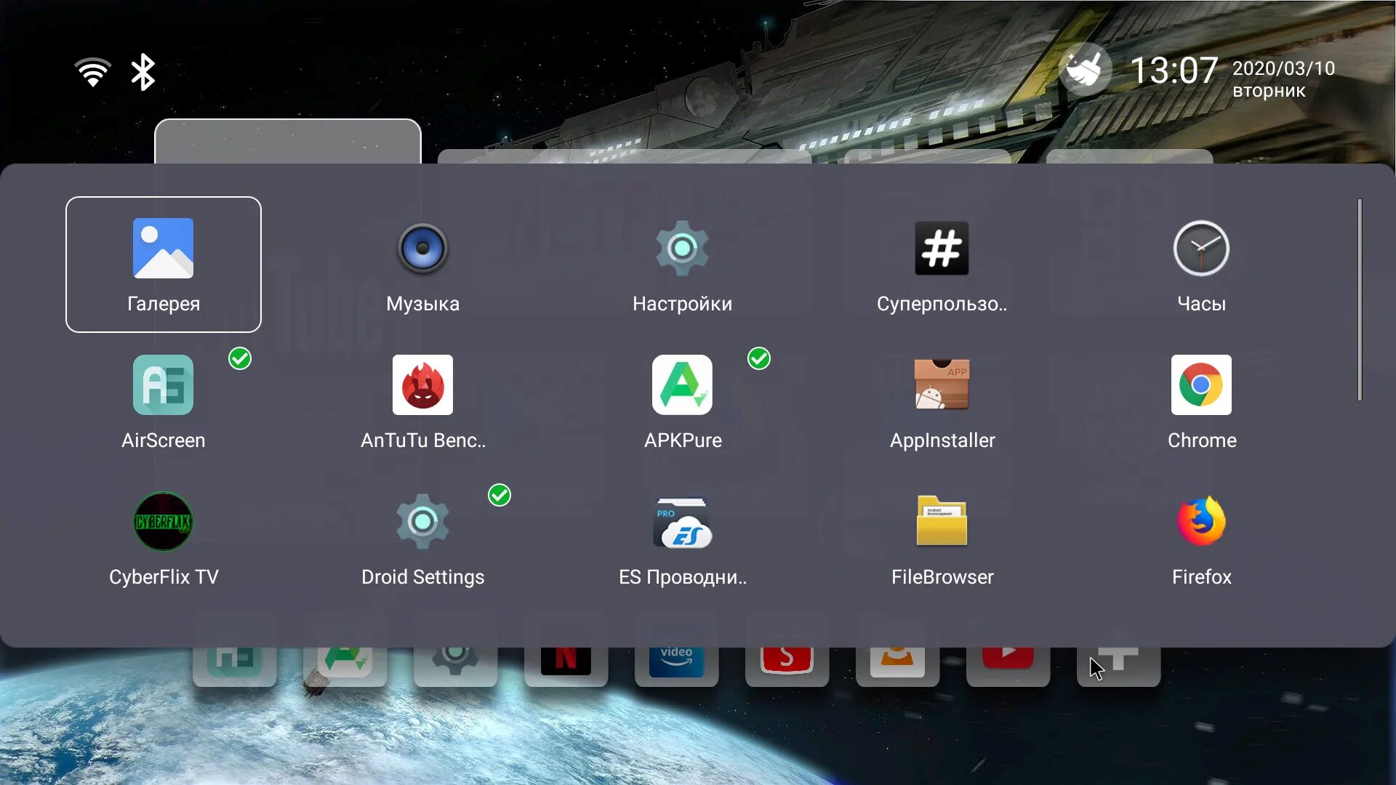Open the FileBrowser folder app

(942, 537)
